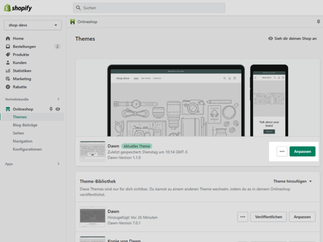Click into the Suchen search field
The height and width of the screenshot is (242, 323).
coord(149,8)
